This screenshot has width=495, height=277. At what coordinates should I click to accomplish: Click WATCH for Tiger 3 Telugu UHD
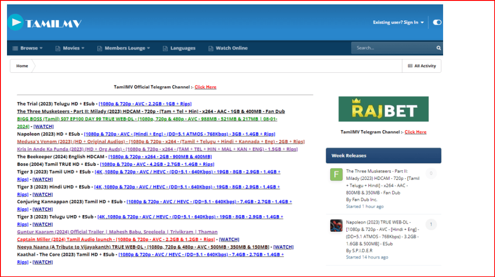pos(43,224)
